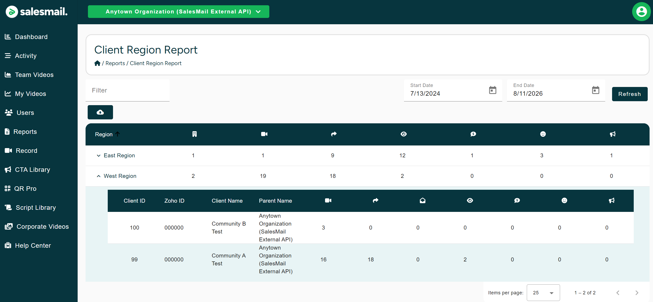The image size is (653, 302).
Task: Click the Reports breadcrumb link
Action: (115, 63)
